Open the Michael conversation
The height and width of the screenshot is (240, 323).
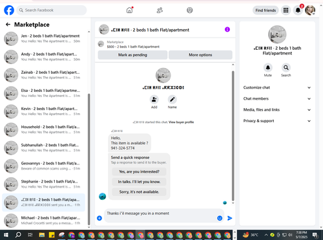[44, 221]
